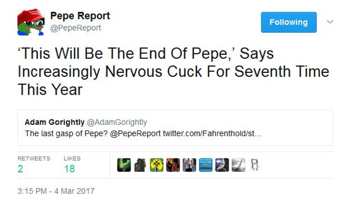The height and width of the screenshot is (200, 345).
Task: Open the green aurora liker avatar
Action: pos(124,165)
